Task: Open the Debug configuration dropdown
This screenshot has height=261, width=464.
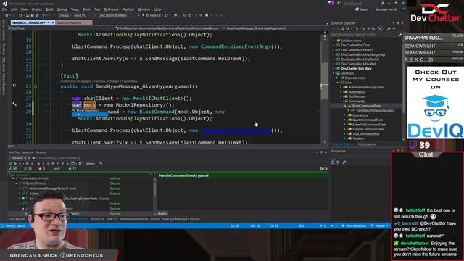Action: [65, 15]
